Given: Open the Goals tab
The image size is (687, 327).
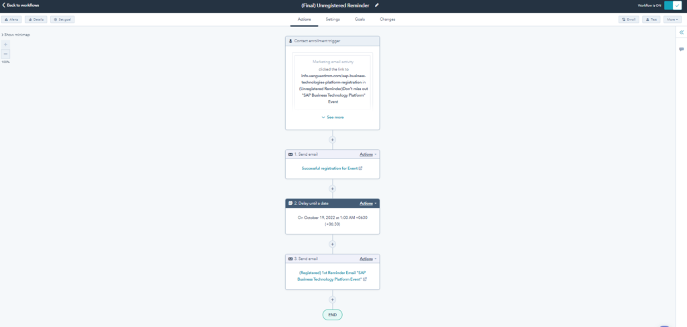Looking at the screenshot, I should click(x=360, y=19).
